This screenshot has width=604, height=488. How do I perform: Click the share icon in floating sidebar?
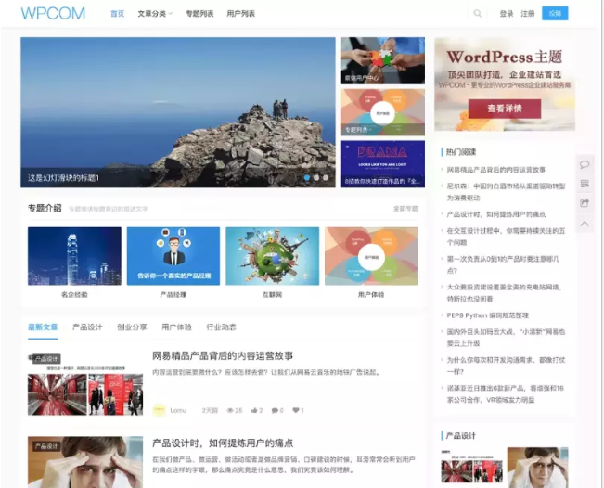pos(585,203)
